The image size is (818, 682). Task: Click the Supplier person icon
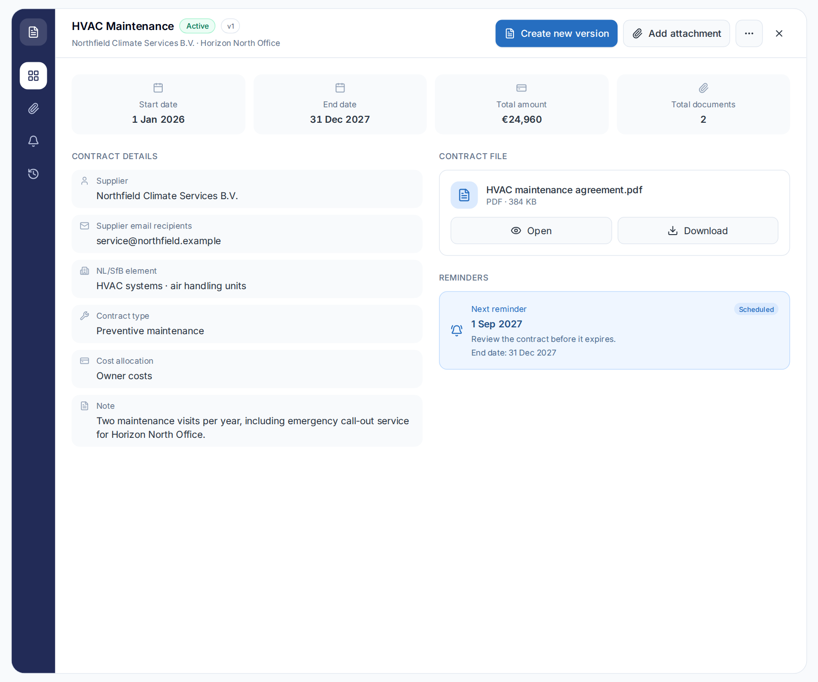click(x=85, y=181)
